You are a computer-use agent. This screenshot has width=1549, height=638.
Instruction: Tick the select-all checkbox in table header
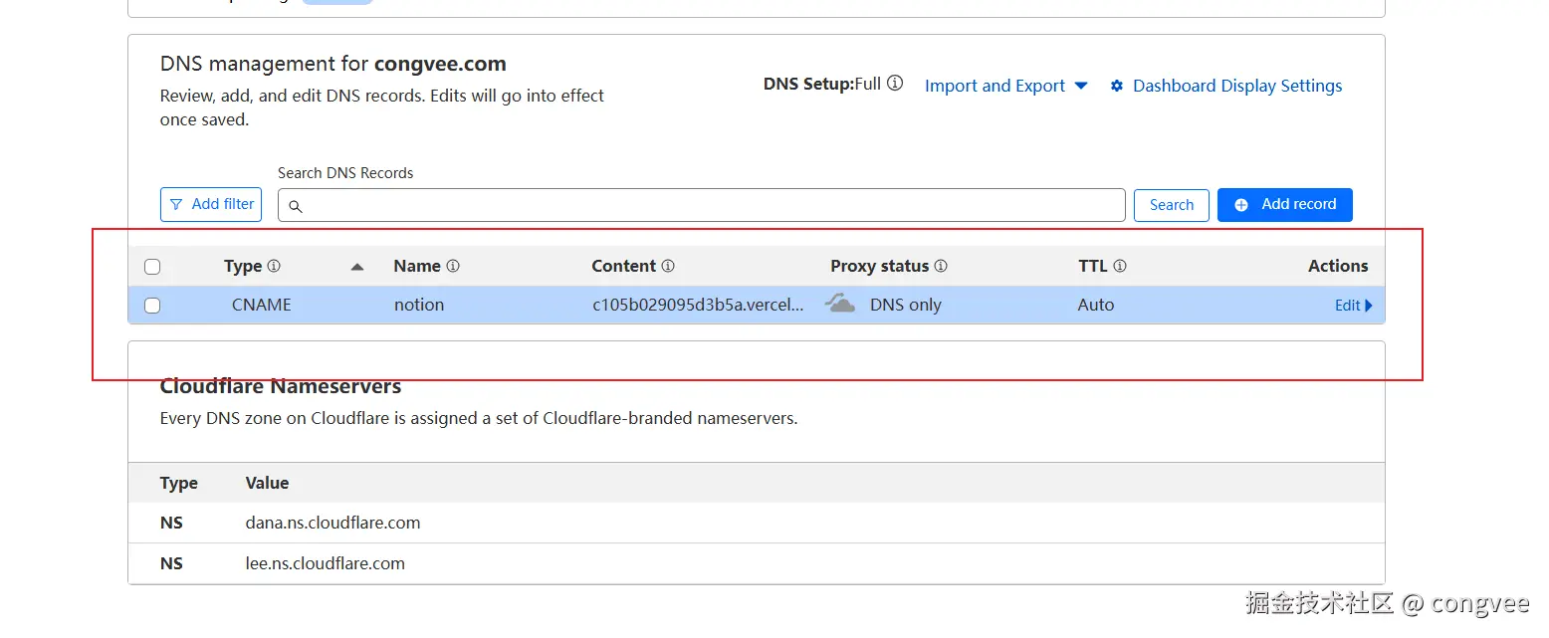click(152, 267)
